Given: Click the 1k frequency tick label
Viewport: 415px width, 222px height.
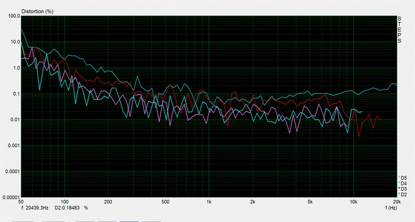Looking at the screenshot, I should click(209, 202).
